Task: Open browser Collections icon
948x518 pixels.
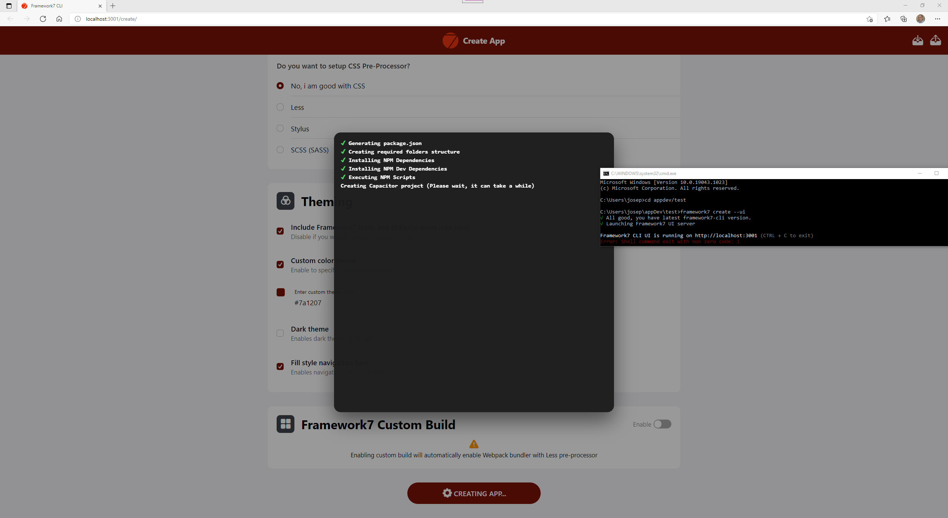Action: point(904,19)
